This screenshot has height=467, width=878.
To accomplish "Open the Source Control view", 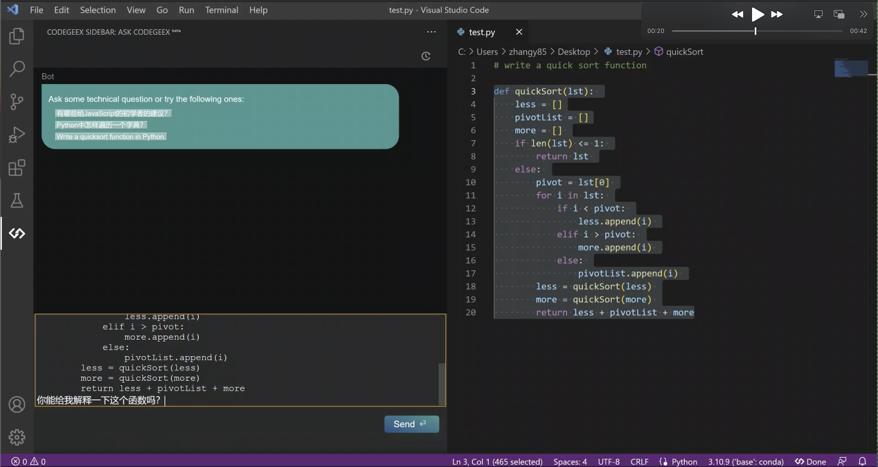I will pos(17,102).
